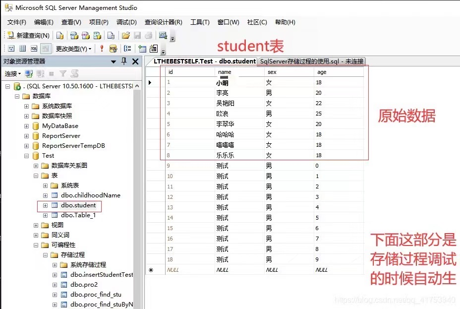The image size is (460, 309).
Task: Close the 对象资源管理器 panel
Action: 135,62
